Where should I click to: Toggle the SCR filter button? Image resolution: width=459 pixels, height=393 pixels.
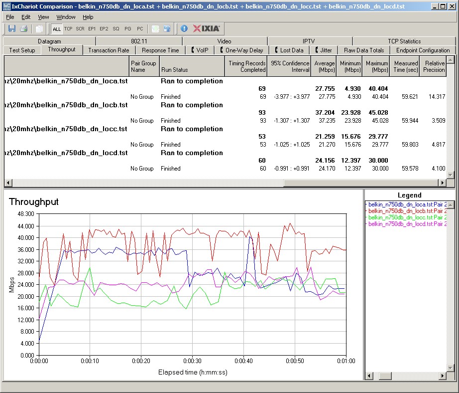(80, 29)
